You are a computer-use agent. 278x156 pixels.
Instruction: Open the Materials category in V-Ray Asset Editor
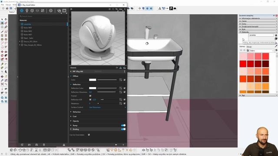pos(22,10)
